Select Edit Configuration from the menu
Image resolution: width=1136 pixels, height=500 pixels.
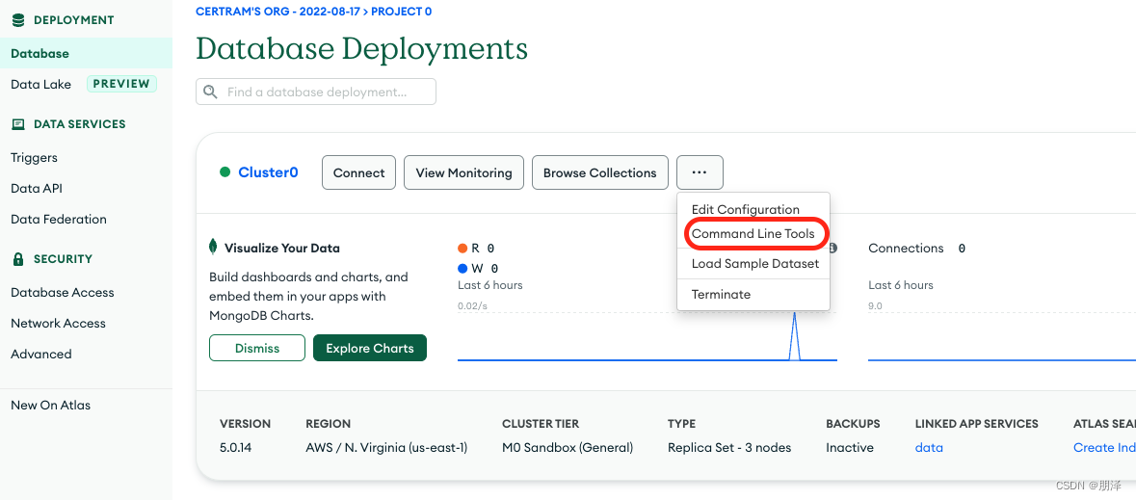point(746,209)
